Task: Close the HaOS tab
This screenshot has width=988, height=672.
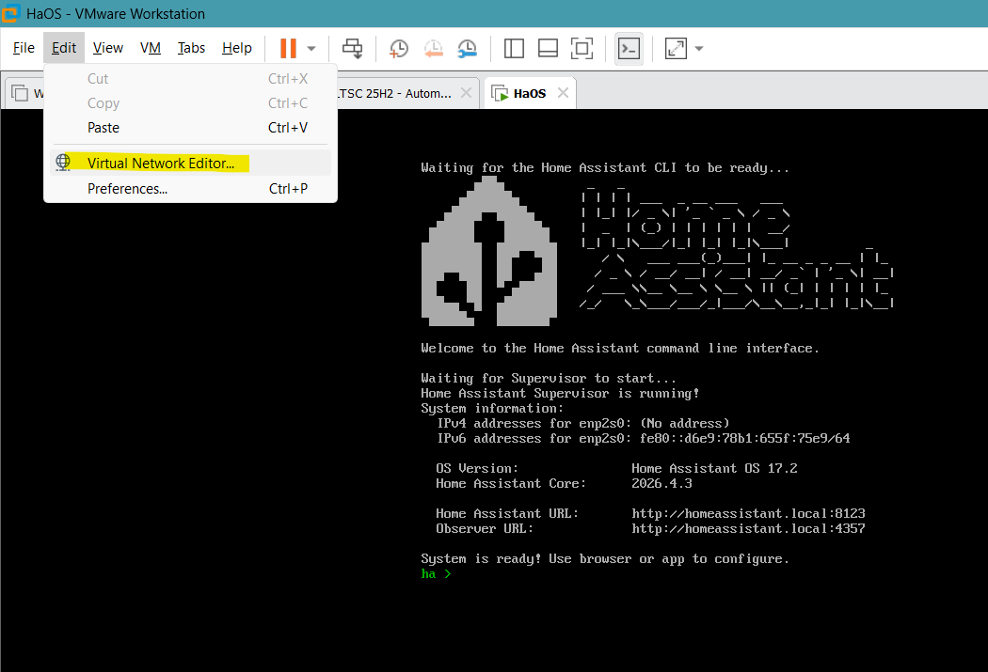Action: coord(563,93)
